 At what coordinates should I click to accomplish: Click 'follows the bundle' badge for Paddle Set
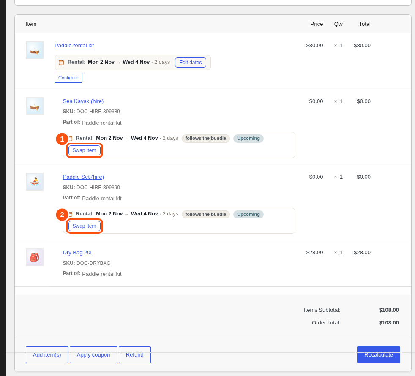pos(206,214)
